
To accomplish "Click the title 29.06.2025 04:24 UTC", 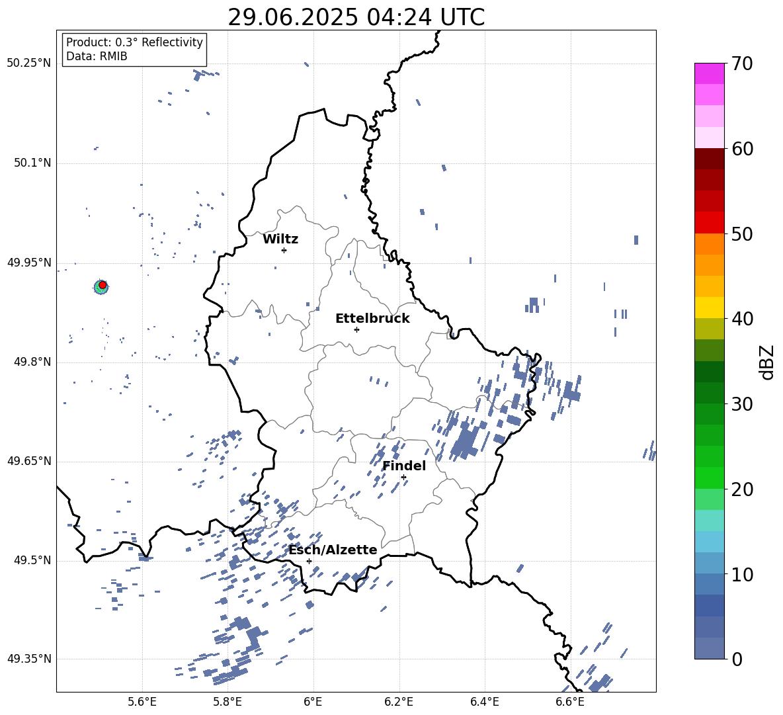I will [x=356, y=18].
